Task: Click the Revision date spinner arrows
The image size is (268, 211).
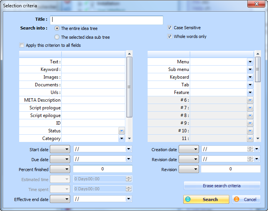Action: 250,159
